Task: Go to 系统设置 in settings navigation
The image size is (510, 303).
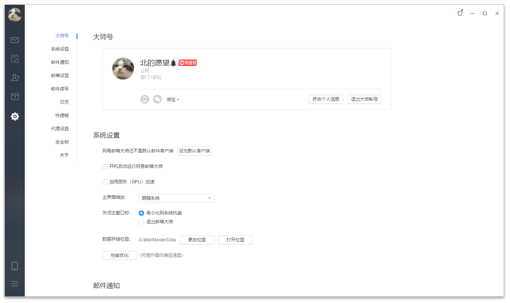Action: click(60, 49)
